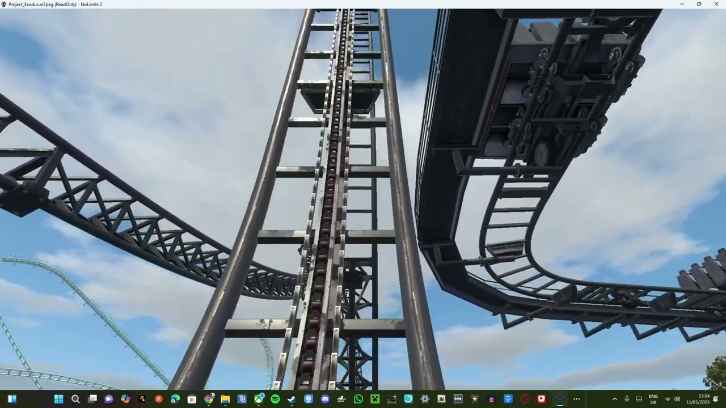Click the microphone tray icon
726x408 pixels.
click(627, 399)
